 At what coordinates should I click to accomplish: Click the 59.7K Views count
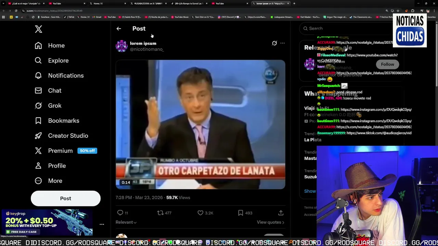coord(178,197)
